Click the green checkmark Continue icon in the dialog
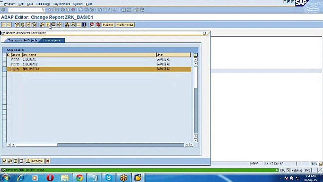Image resolution: width=323 pixels, height=182 pixels. click(x=5, y=161)
